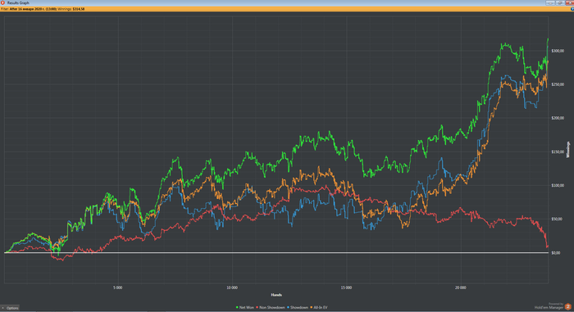The width and height of the screenshot is (574, 312).
Task: Click the 5 000 hands x-axis tick label
Action: [x=118, y=288]
